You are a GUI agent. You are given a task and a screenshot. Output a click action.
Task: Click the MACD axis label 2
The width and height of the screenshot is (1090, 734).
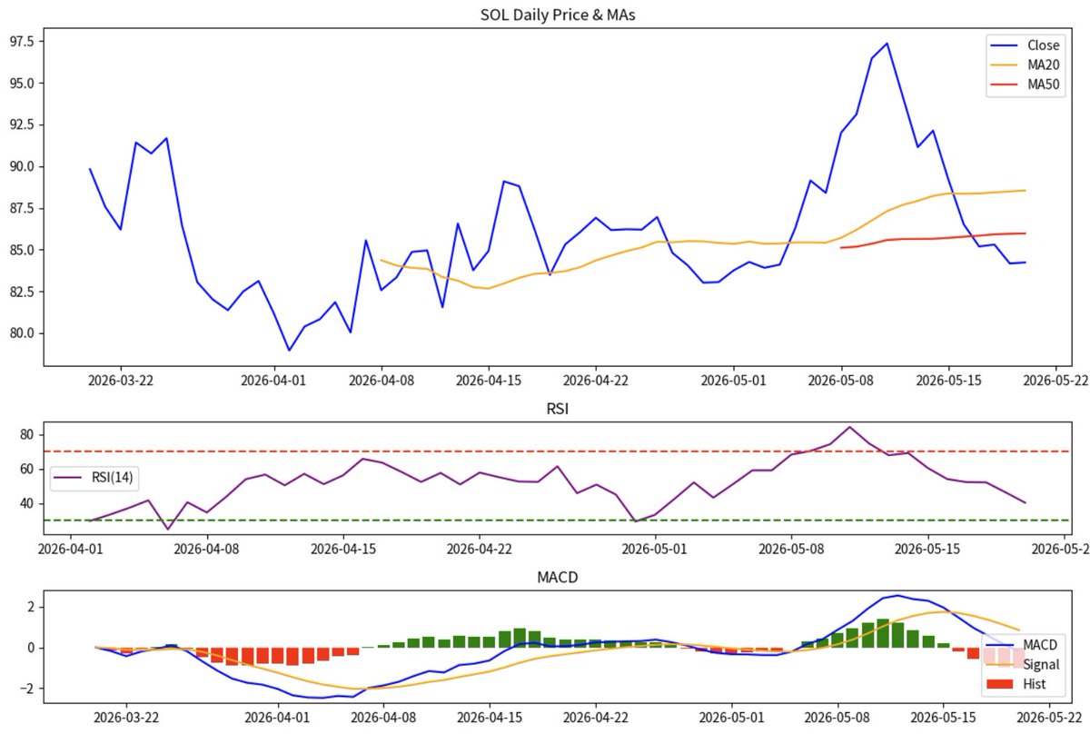tap(33, 607)
